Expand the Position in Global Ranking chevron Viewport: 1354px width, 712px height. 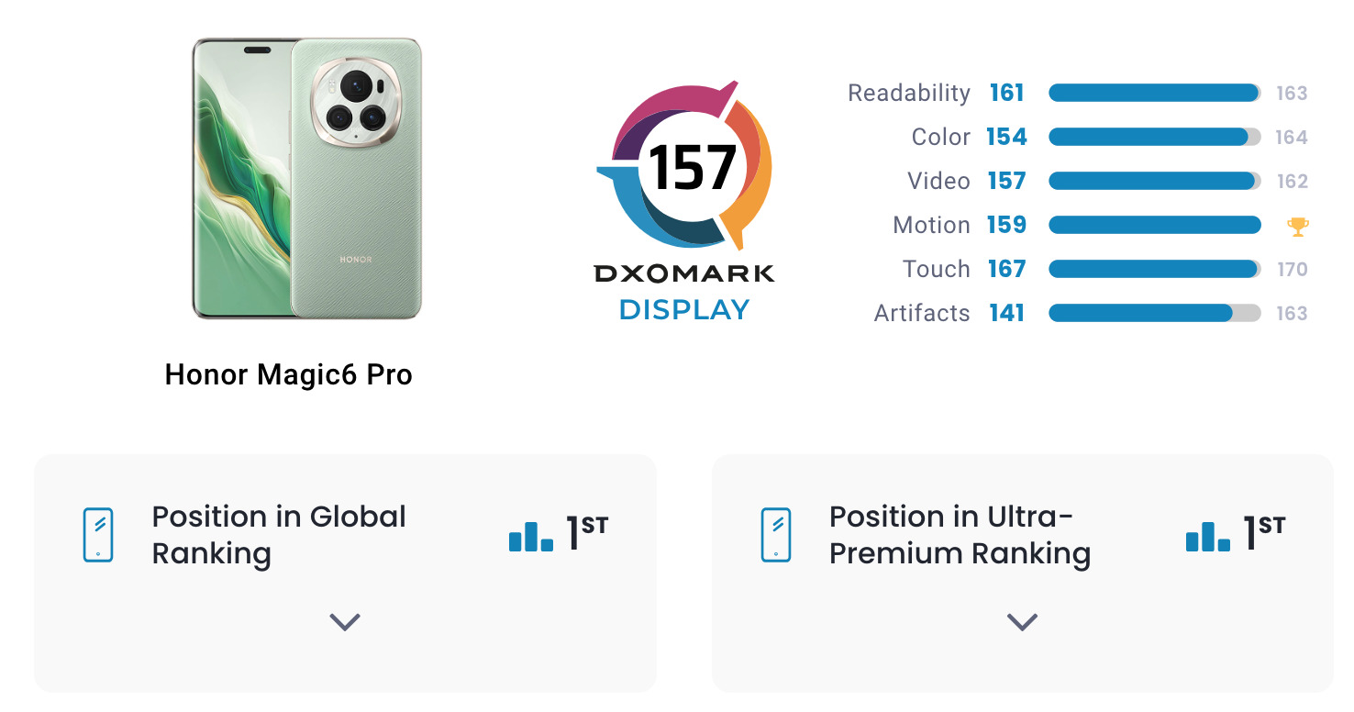tap(345, 622)
